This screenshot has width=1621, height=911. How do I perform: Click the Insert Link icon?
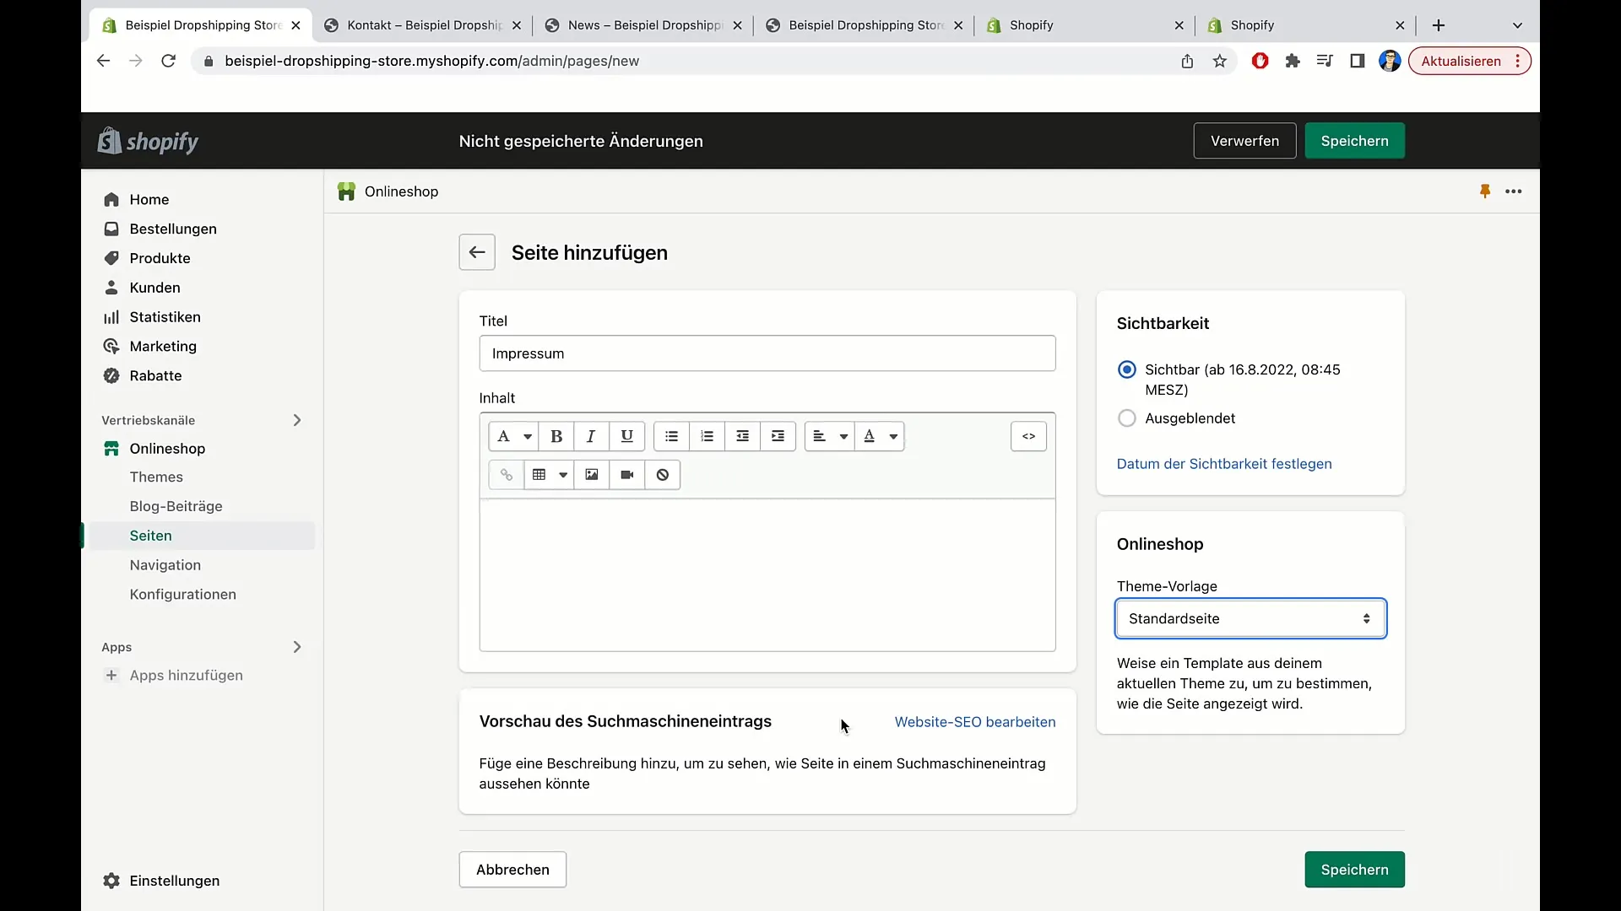point(507,475)
